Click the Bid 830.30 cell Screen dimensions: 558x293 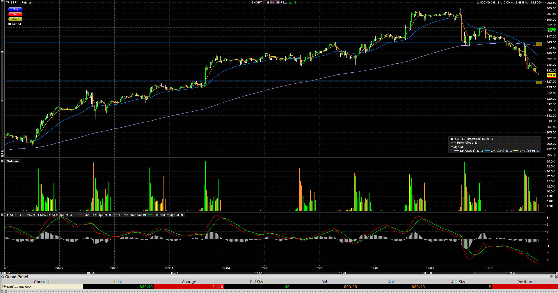[324, 287]
